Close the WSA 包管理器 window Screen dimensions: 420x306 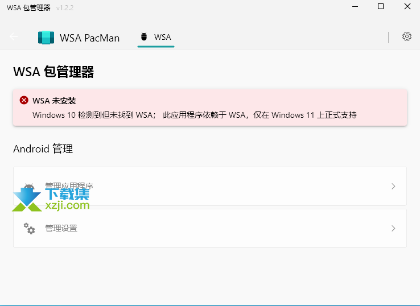tap(407, 7)
